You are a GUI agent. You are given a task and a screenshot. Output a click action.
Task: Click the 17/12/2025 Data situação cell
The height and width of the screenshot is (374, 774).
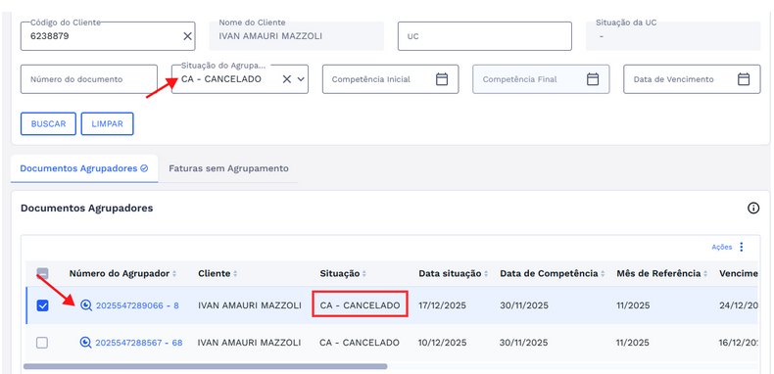click(442, 305)
